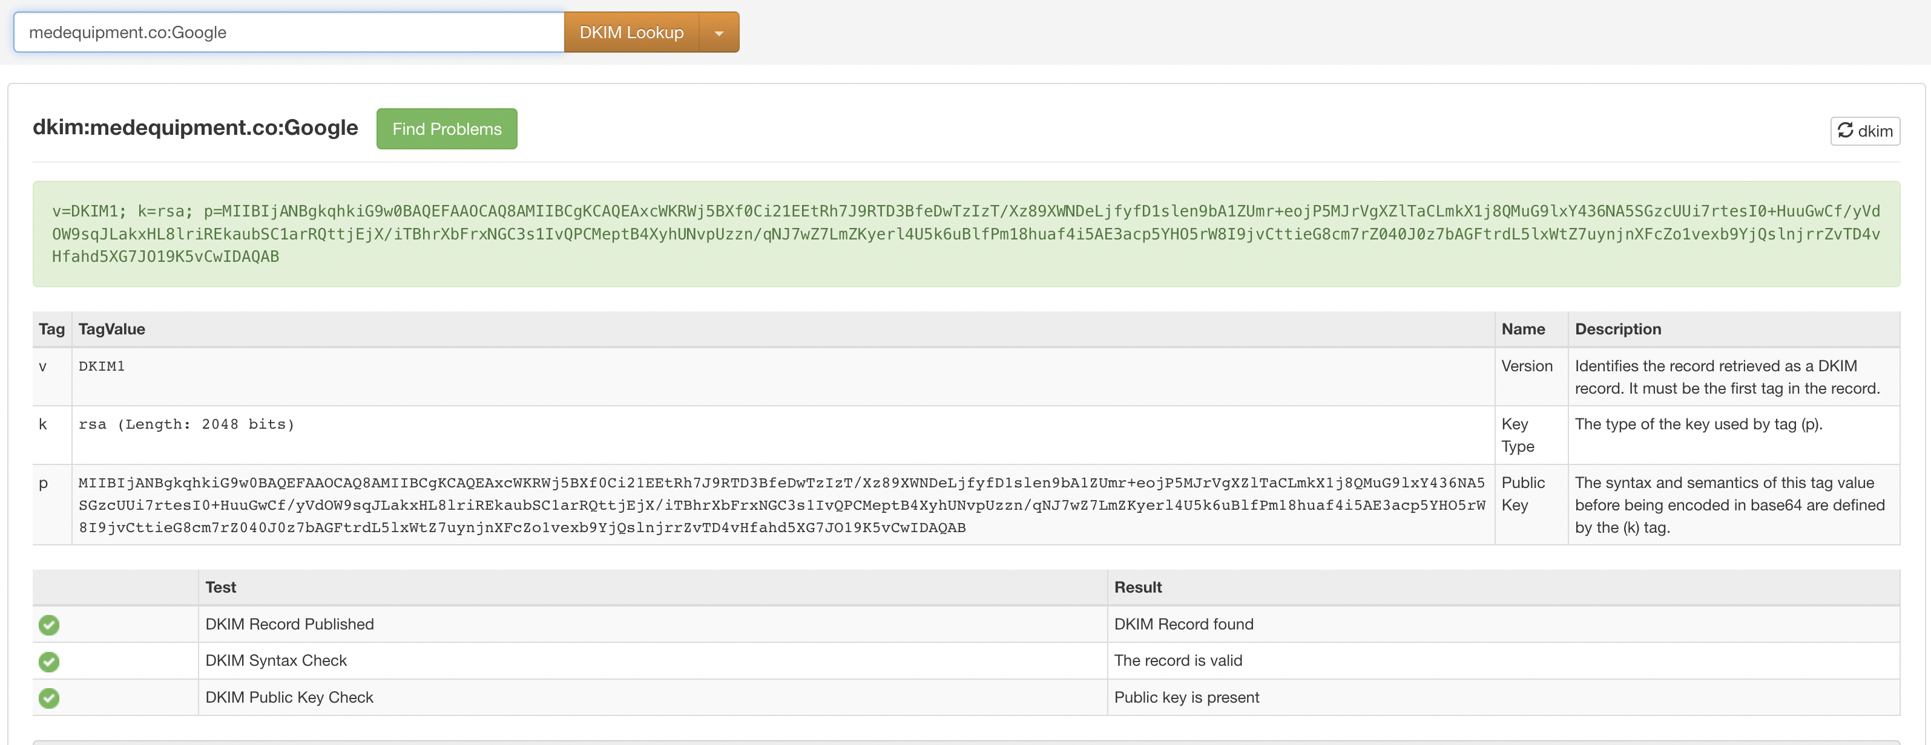Open the dropdown arrow beside DKIM Lookup
Viewport: 1931px width, 745px height.
(719, 32)
